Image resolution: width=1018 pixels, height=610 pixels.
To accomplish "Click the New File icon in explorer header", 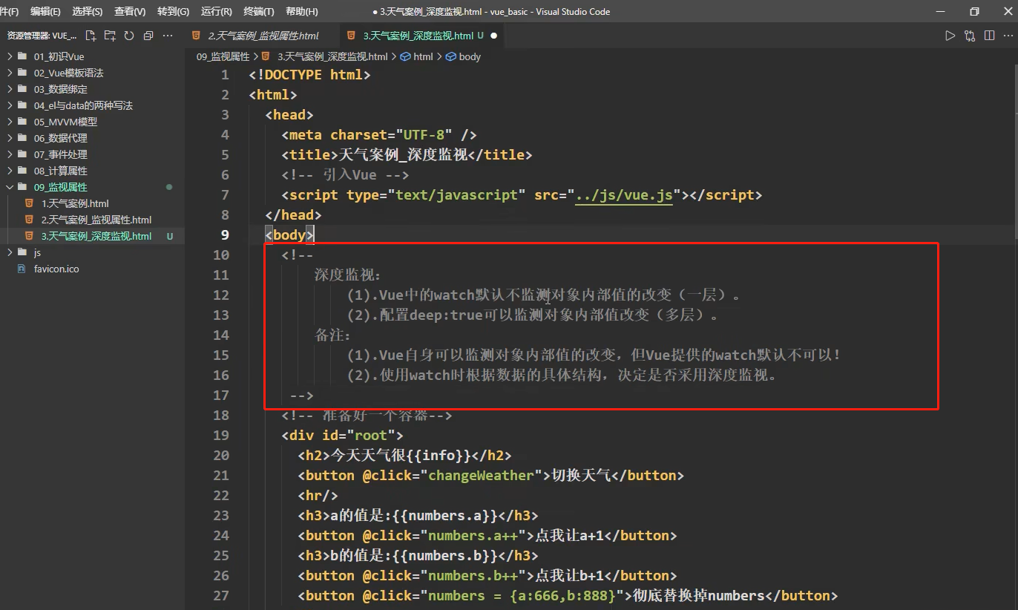I will (91, 36).
